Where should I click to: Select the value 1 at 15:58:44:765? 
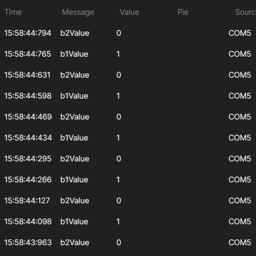click(118, 54)
